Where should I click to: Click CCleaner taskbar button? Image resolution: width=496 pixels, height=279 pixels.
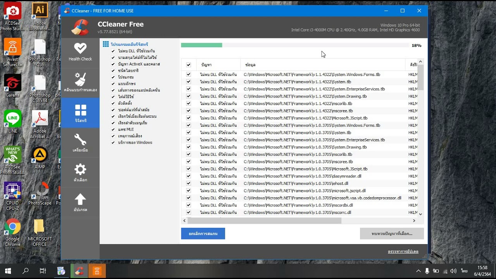point(79,271)
